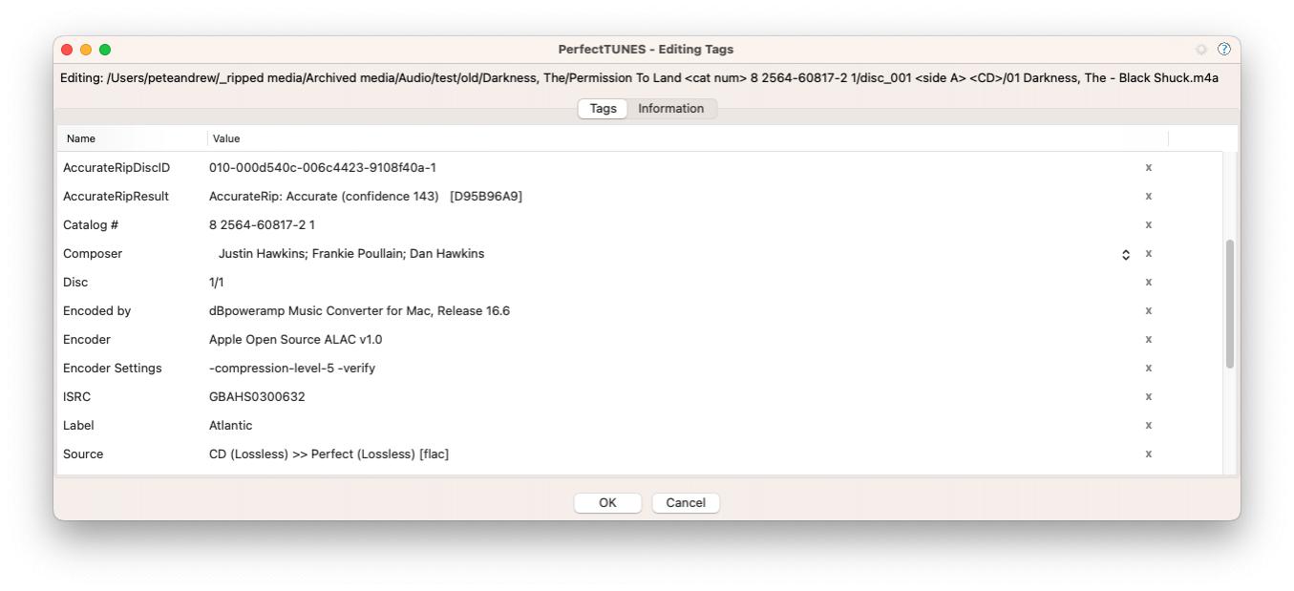Switch to the Tags tab
Image resolution: width=1294 pixels, height=591 pixels.
click(x=603, y=109)
